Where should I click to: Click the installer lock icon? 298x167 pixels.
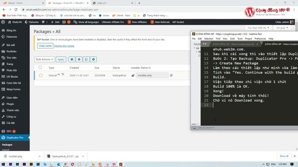133,75
